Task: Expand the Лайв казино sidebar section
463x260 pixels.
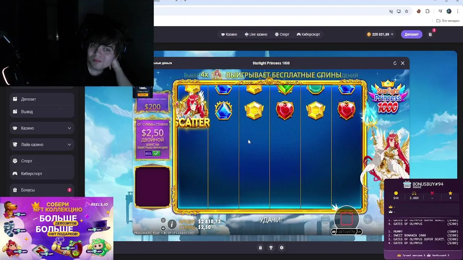Action: click(x=42, y=144)
